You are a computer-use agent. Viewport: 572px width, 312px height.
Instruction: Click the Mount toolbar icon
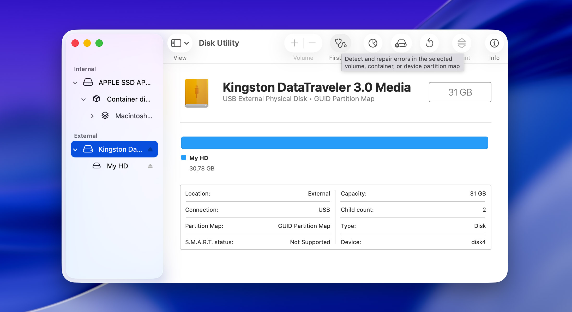(x=461, y=43)
